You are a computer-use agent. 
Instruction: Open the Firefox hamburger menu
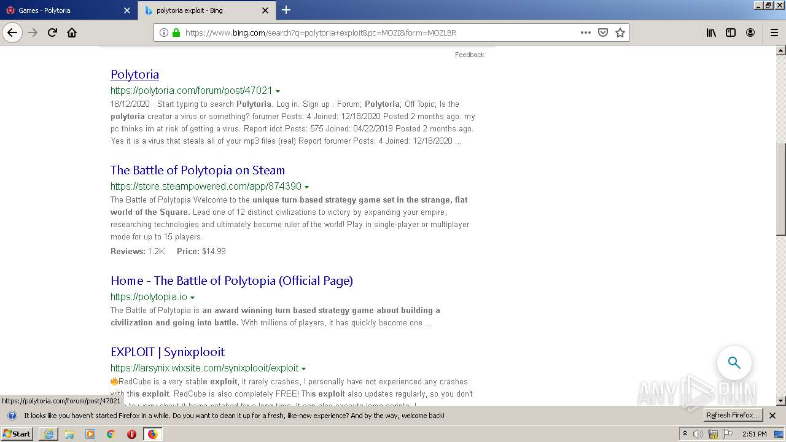point(774,33)
